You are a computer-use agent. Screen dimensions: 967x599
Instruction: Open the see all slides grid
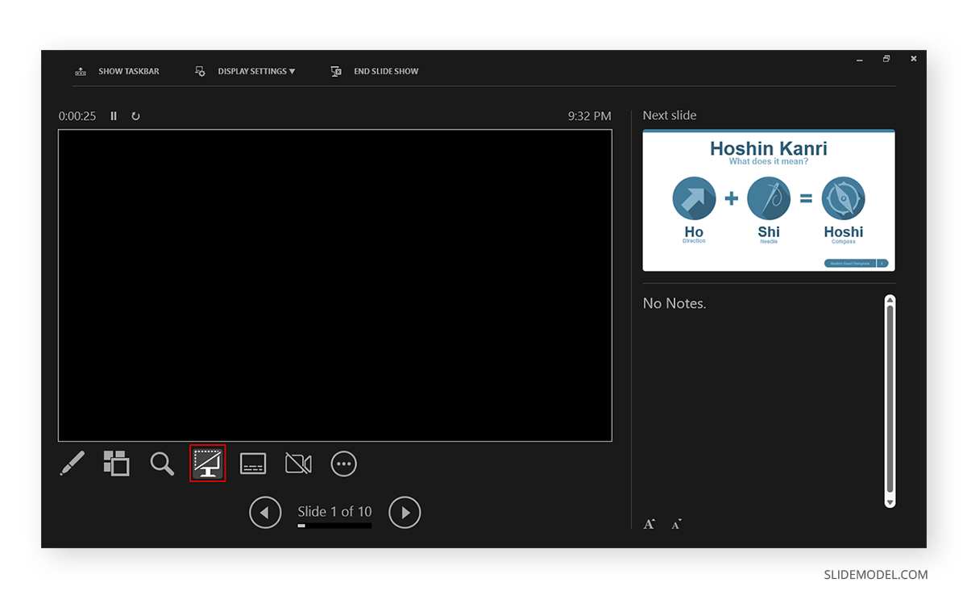(116, 463)
